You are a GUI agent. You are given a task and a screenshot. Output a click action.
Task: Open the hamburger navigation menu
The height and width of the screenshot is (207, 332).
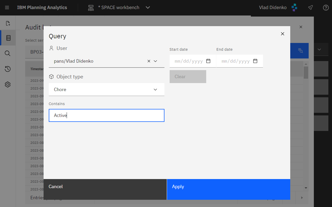click(7, 8)
